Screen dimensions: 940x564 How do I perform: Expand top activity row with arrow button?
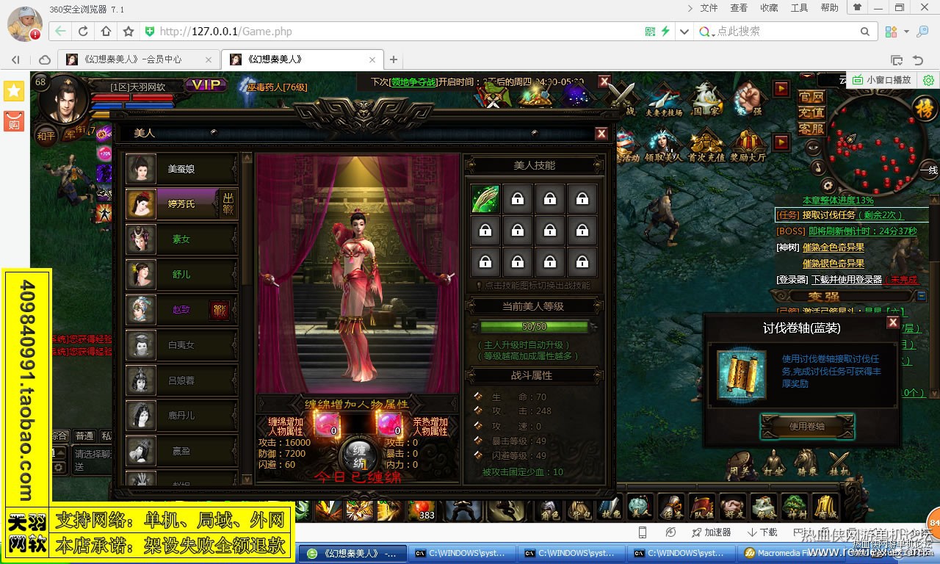[781, 89]
